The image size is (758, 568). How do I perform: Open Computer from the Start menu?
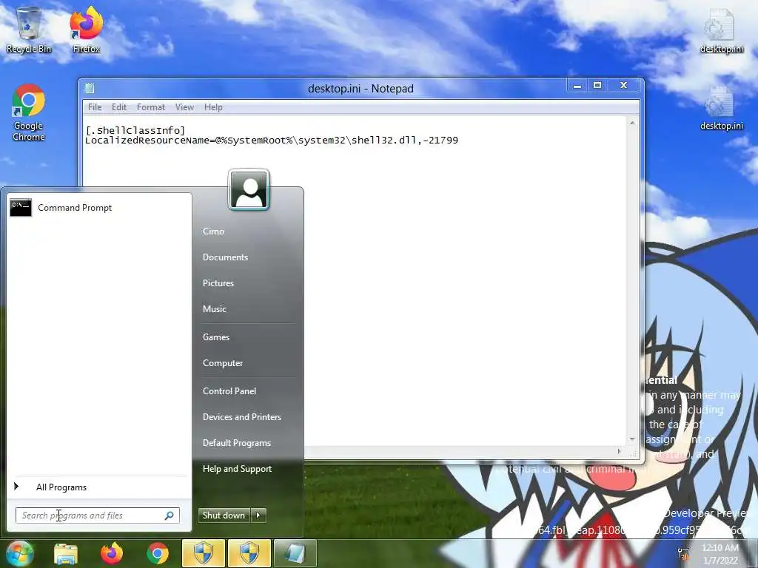(x=223, y=363)
